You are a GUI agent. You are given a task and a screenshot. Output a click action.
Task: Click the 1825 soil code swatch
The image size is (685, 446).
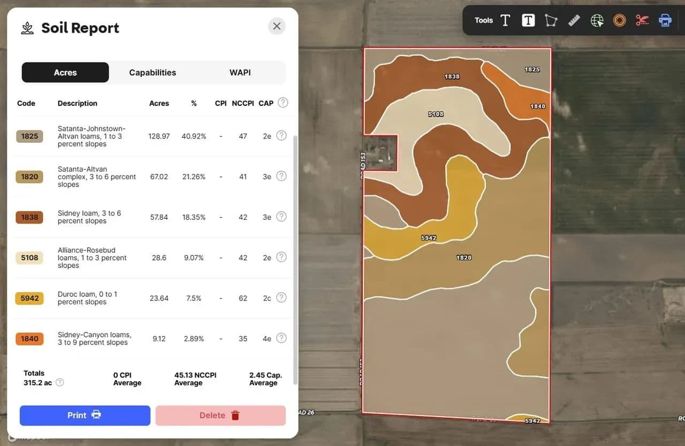click(29, 136)
